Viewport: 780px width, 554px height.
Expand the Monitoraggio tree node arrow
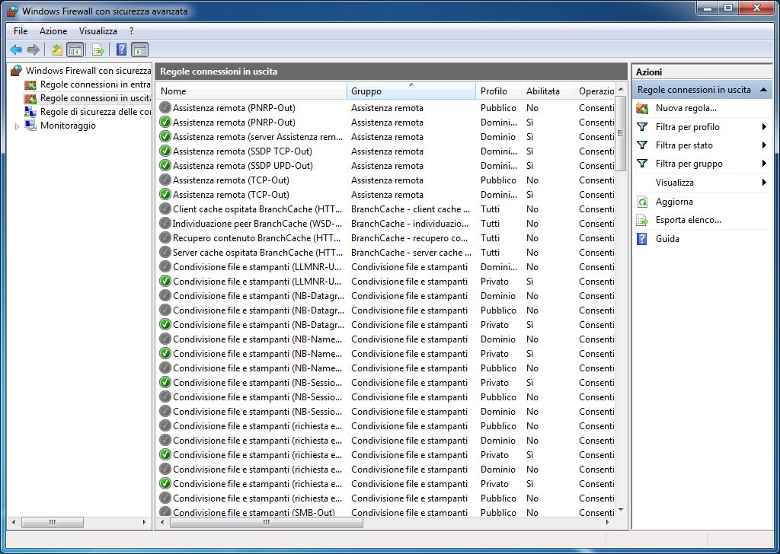[18, 126]
